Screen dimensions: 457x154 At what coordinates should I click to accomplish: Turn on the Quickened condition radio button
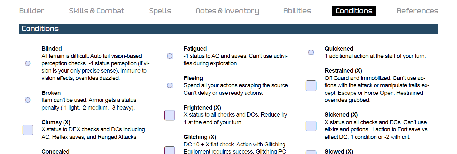[x=311, y=52]
